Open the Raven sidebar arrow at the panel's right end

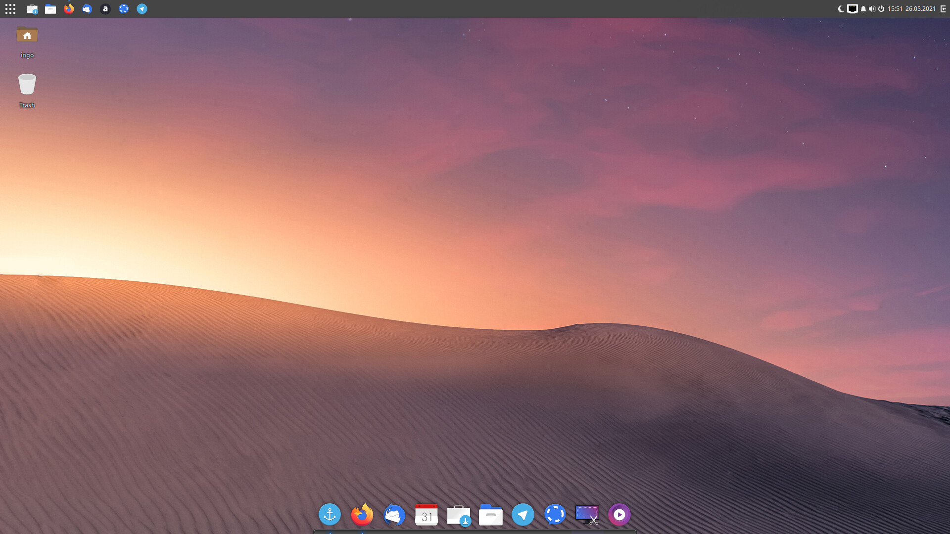[x=943, y=9]
